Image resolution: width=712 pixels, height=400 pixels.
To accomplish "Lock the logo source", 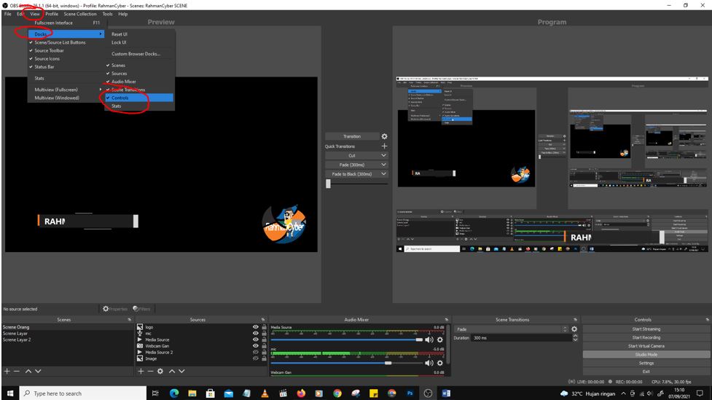I will coord(264,327).
